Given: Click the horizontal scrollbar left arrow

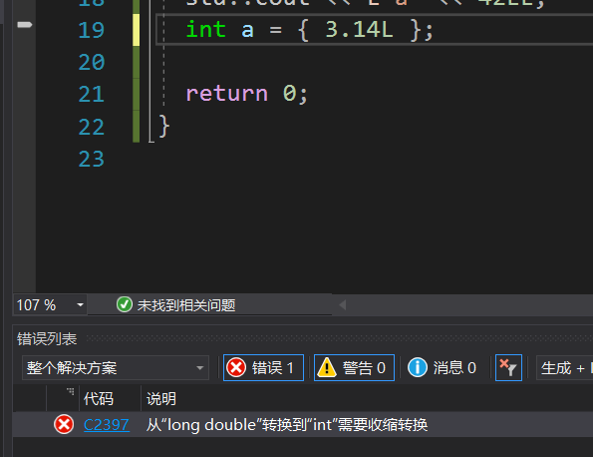Looking at the screenshot, I should [x=343, y=304].
